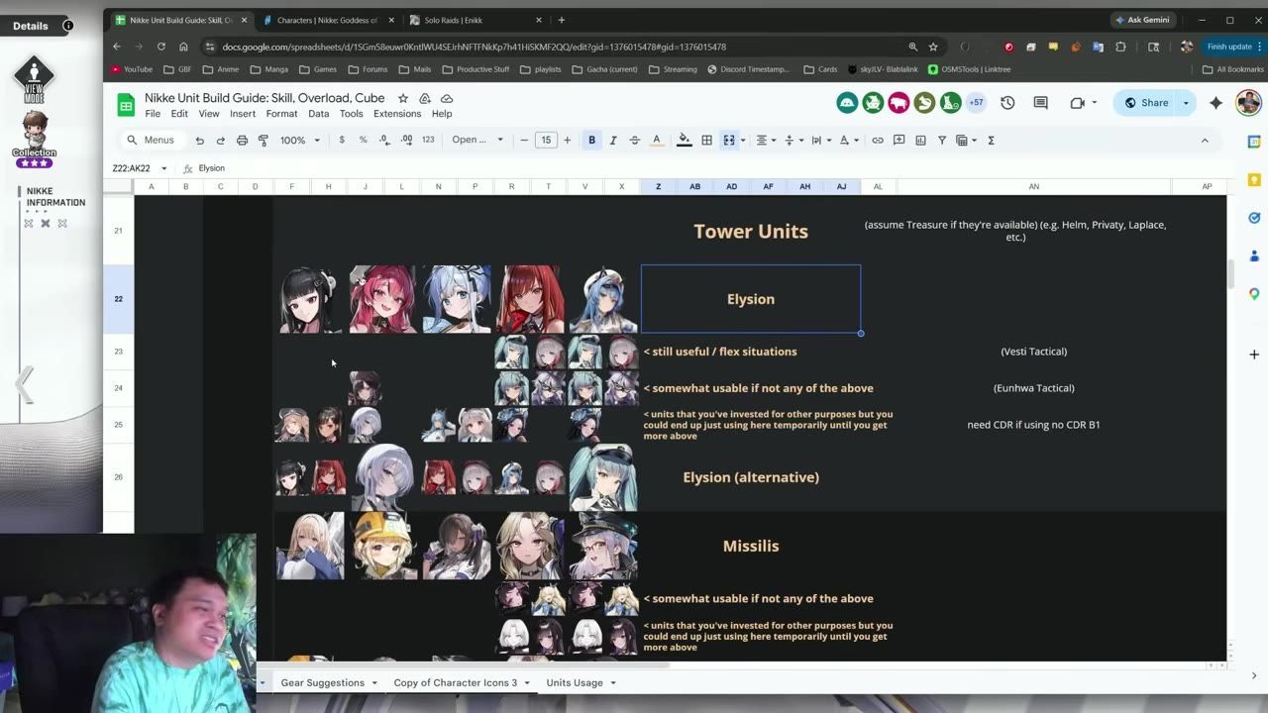Switch to the Gear Suggestions sheet tab
This screenshot has height=713, width=1268.
(x=323, y=682)
